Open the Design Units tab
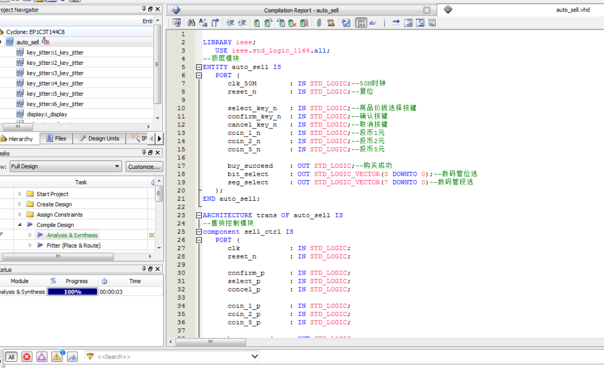Image resolution: width=604 pixels, height=368 pixels. pyautogui.click(x=99, y=139)
